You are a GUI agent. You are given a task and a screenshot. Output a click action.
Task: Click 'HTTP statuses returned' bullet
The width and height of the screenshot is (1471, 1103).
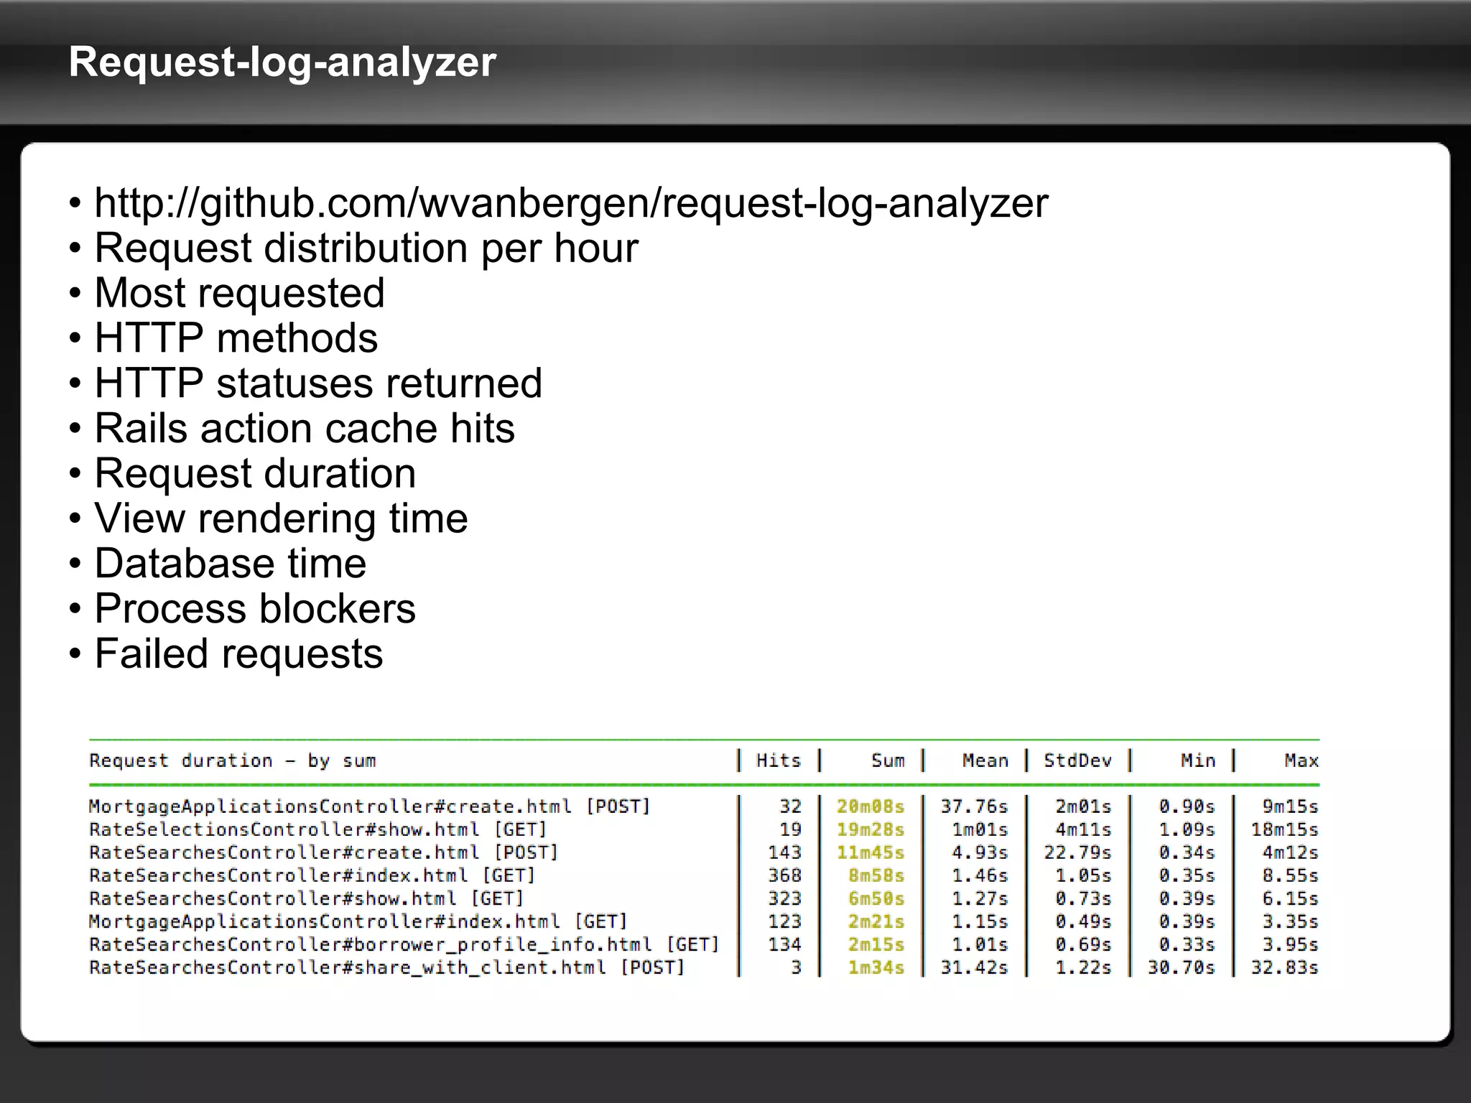318,383
